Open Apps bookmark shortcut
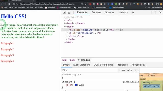Viewport: 163px width, 91px height. click(x=4, y=8)
